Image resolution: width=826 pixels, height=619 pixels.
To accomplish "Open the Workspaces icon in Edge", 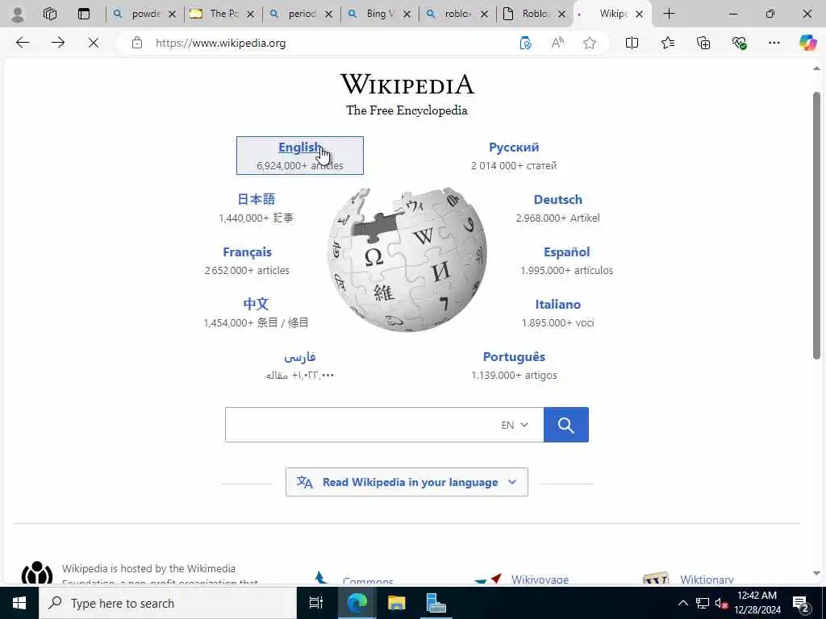I will tap(50, 14).
